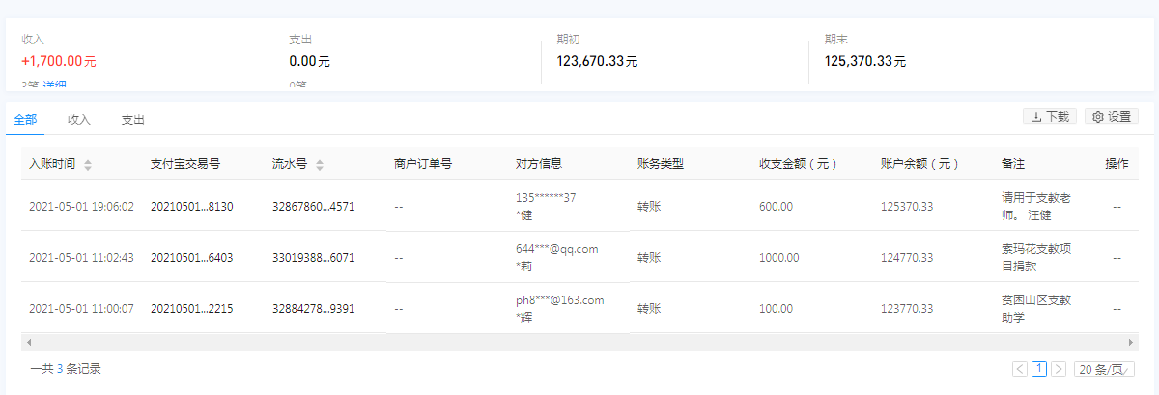Viewport: 1159px width, 395px height.
Task: Click the horizontal scrollbar track of the table
Action: pyautogui.click(x=579, y=343)
